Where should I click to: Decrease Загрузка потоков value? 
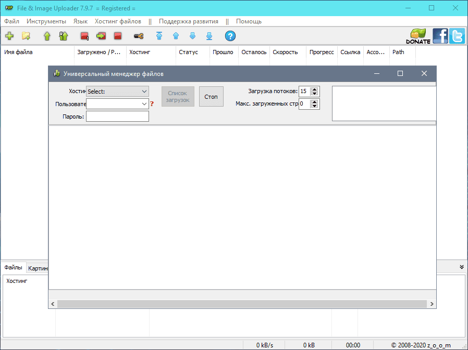click(314, 94)
